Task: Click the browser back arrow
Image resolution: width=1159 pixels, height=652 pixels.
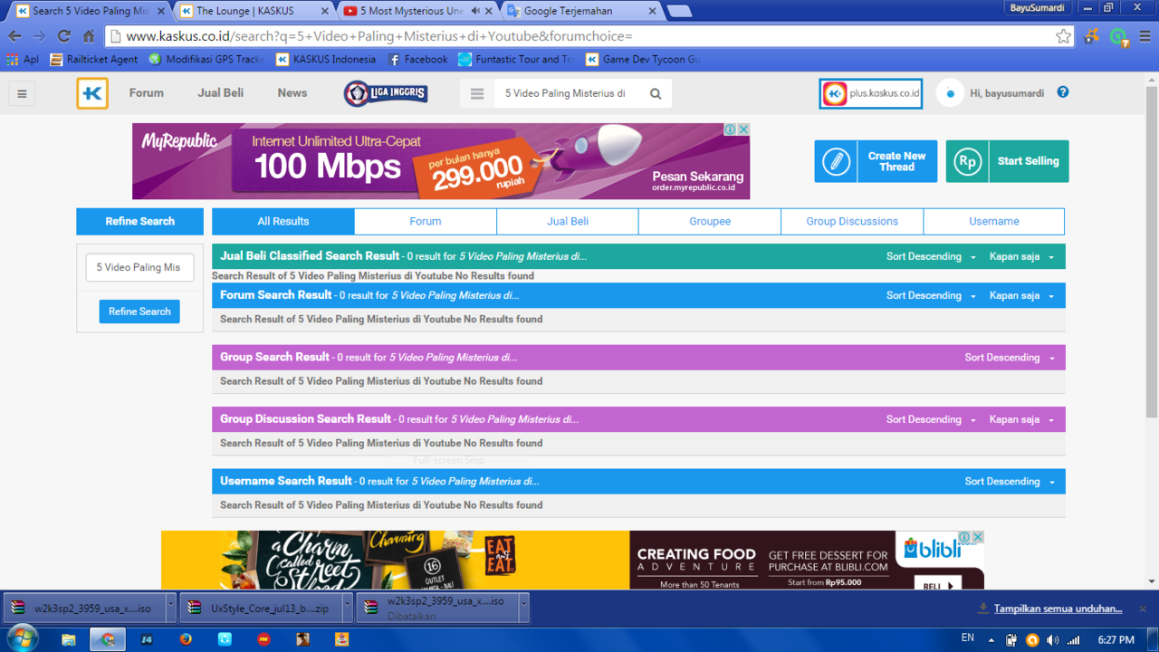Action: [x=14, y=36]
